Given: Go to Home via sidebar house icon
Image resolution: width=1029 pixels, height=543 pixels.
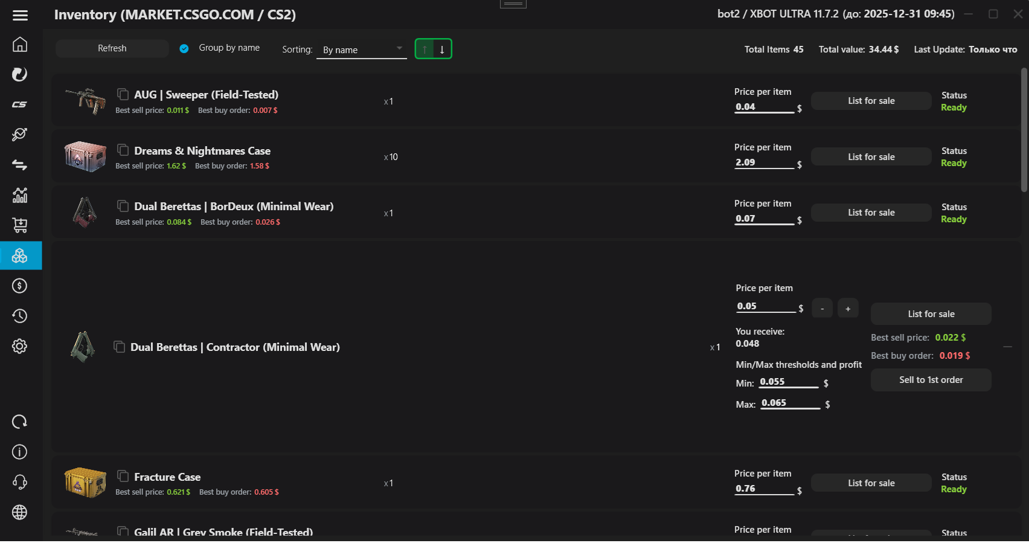Looking at the screenshot, I should coord(20,45).
